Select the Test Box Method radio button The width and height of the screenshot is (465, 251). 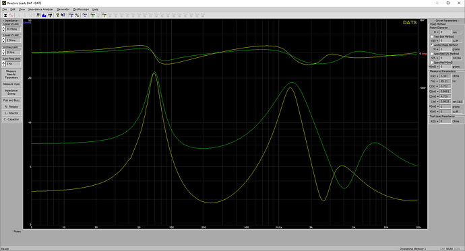tap(432, 36)
